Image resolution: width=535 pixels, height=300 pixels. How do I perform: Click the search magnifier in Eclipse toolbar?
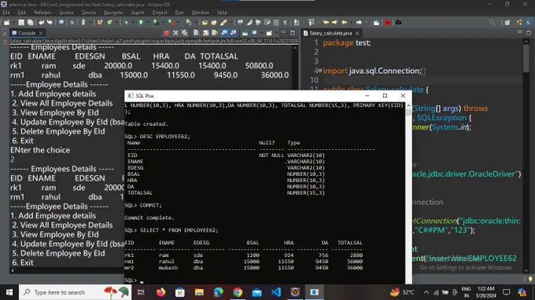492,23
